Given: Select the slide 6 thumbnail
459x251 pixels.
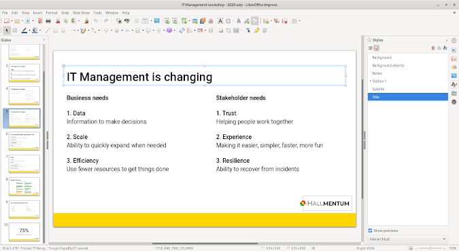Looking at the screenshot, I should pos(24,141).
